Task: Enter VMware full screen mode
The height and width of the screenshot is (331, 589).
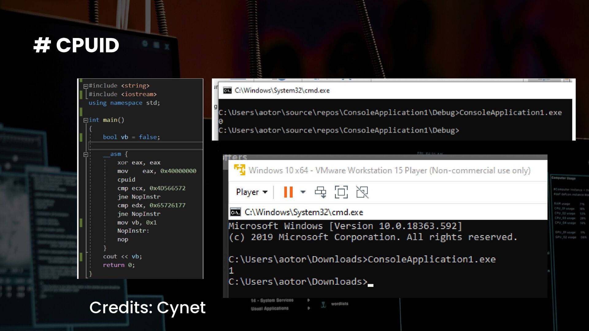Action: point(341,192)
